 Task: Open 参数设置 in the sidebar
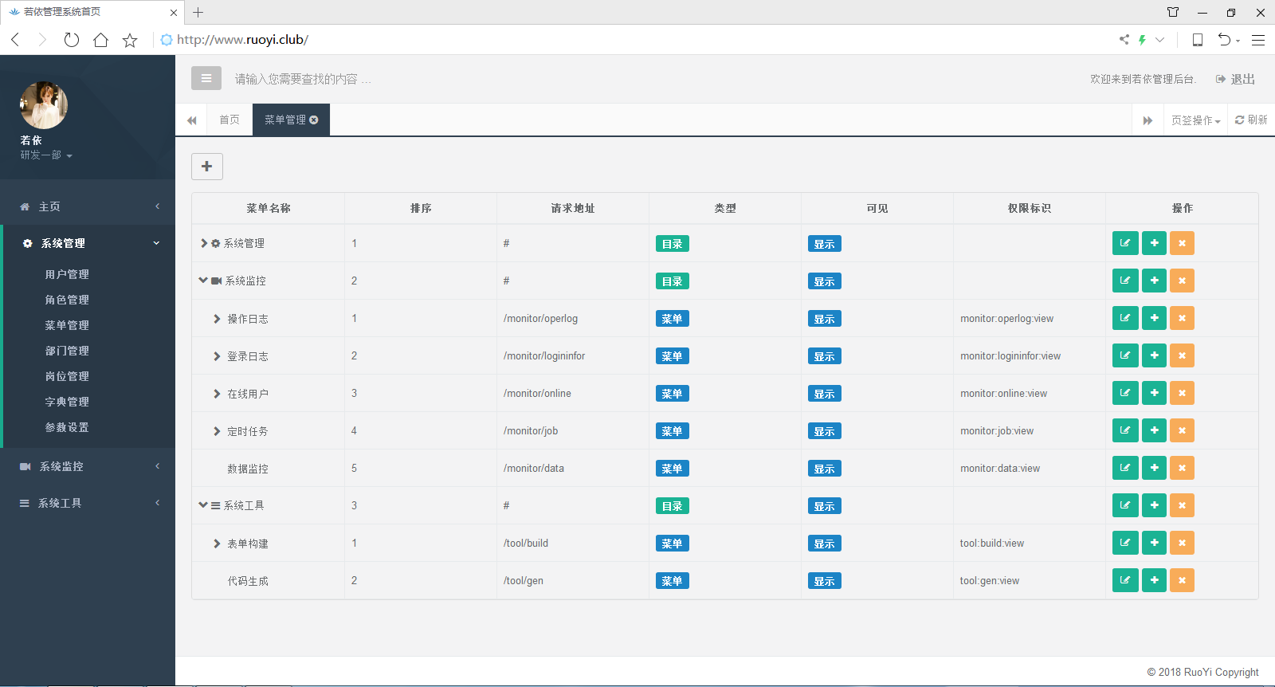(67, 427)
